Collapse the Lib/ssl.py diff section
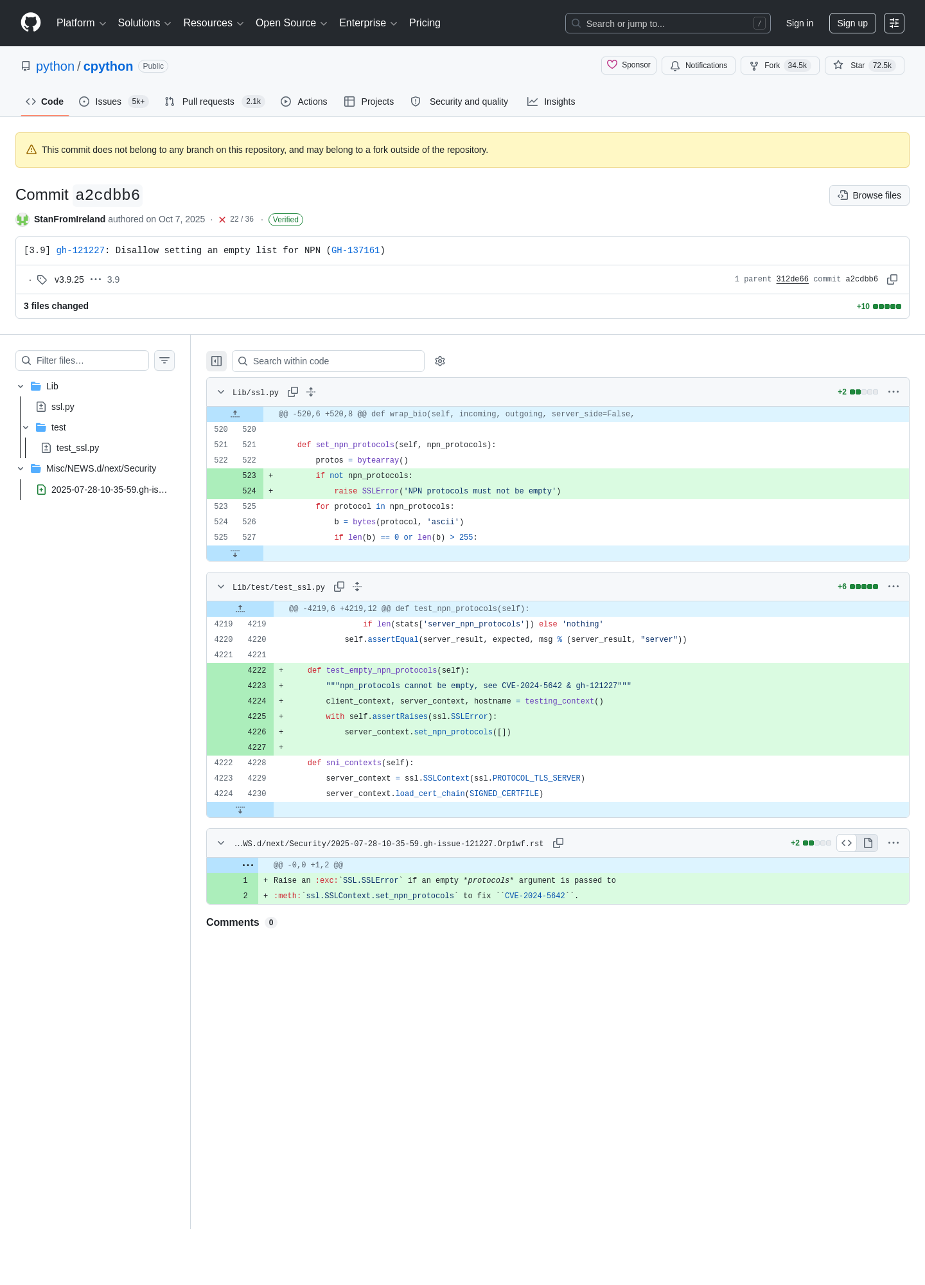The width and height of the screenshot is (925, 1285). 221,392
